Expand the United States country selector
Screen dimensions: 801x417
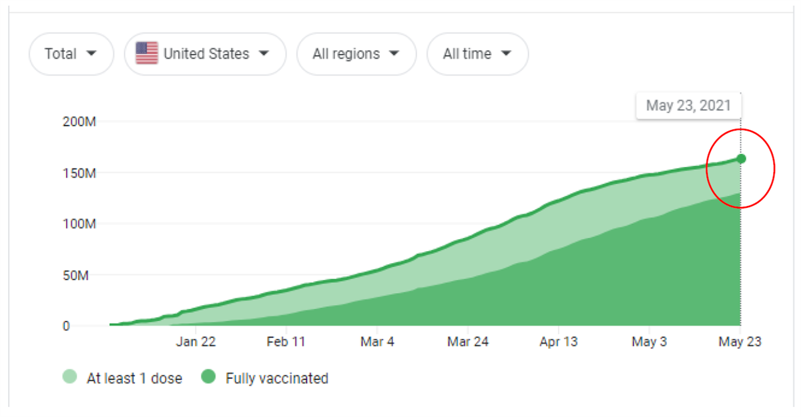point(205,54)
